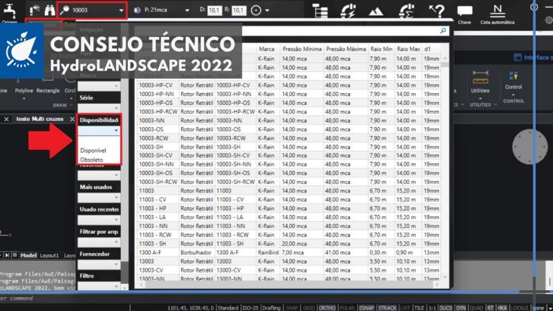
Task: Toggle QUAD in status bar
Action: (x=476, y=308)
